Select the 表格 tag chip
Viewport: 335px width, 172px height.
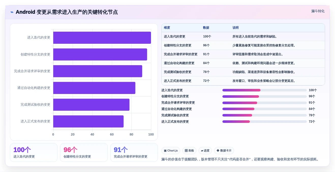(189, 151)
